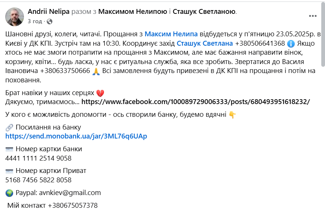Open the send.monobank.ua jar link

pyautogui.click(x=76, y=136)
